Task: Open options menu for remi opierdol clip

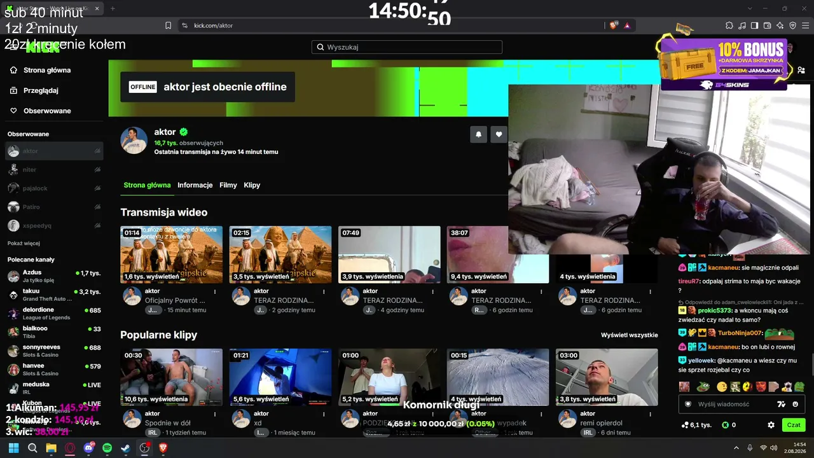Action: (x=650, y=414)
